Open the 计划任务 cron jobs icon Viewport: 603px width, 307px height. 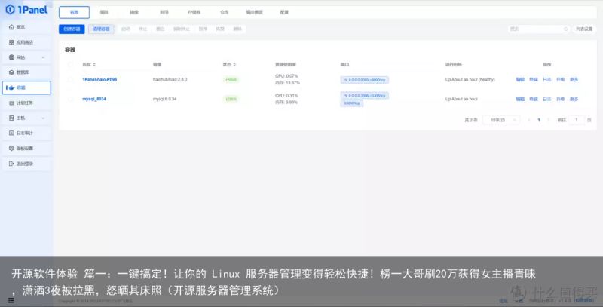click(x=11, y=103)
